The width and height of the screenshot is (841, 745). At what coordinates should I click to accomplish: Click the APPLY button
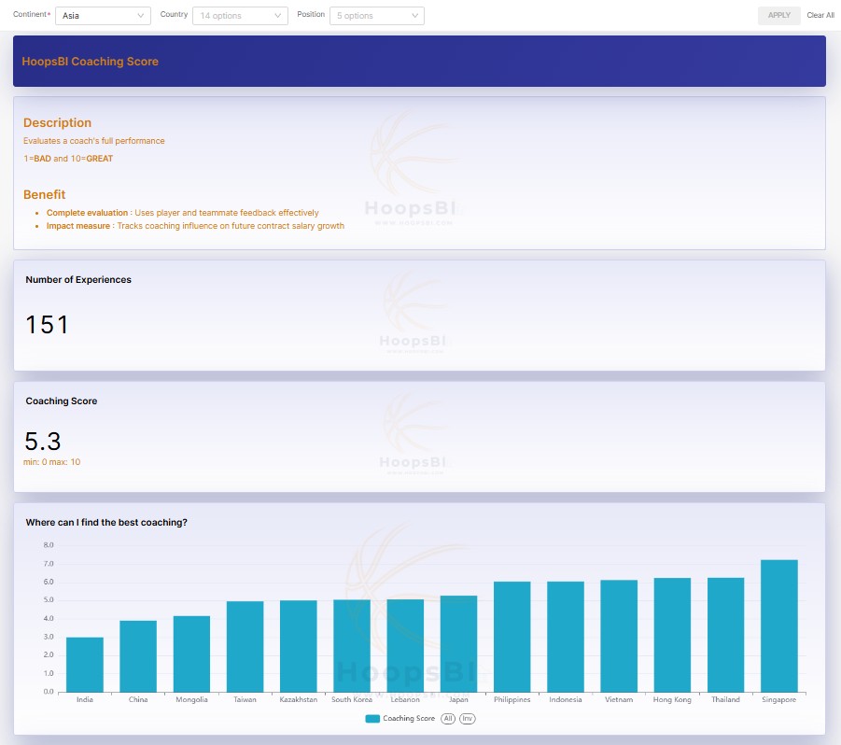[x=778, y=16]
